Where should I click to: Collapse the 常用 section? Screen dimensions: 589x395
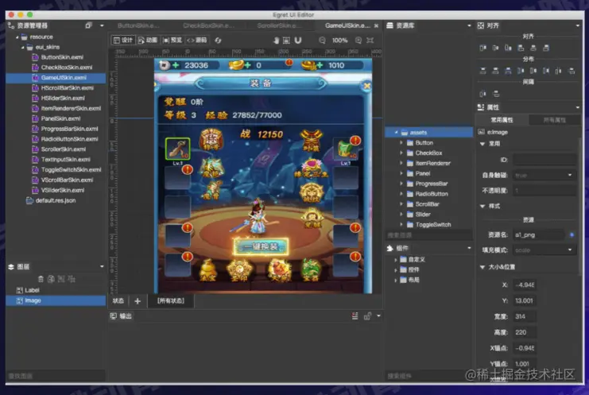tap(482, 144)
